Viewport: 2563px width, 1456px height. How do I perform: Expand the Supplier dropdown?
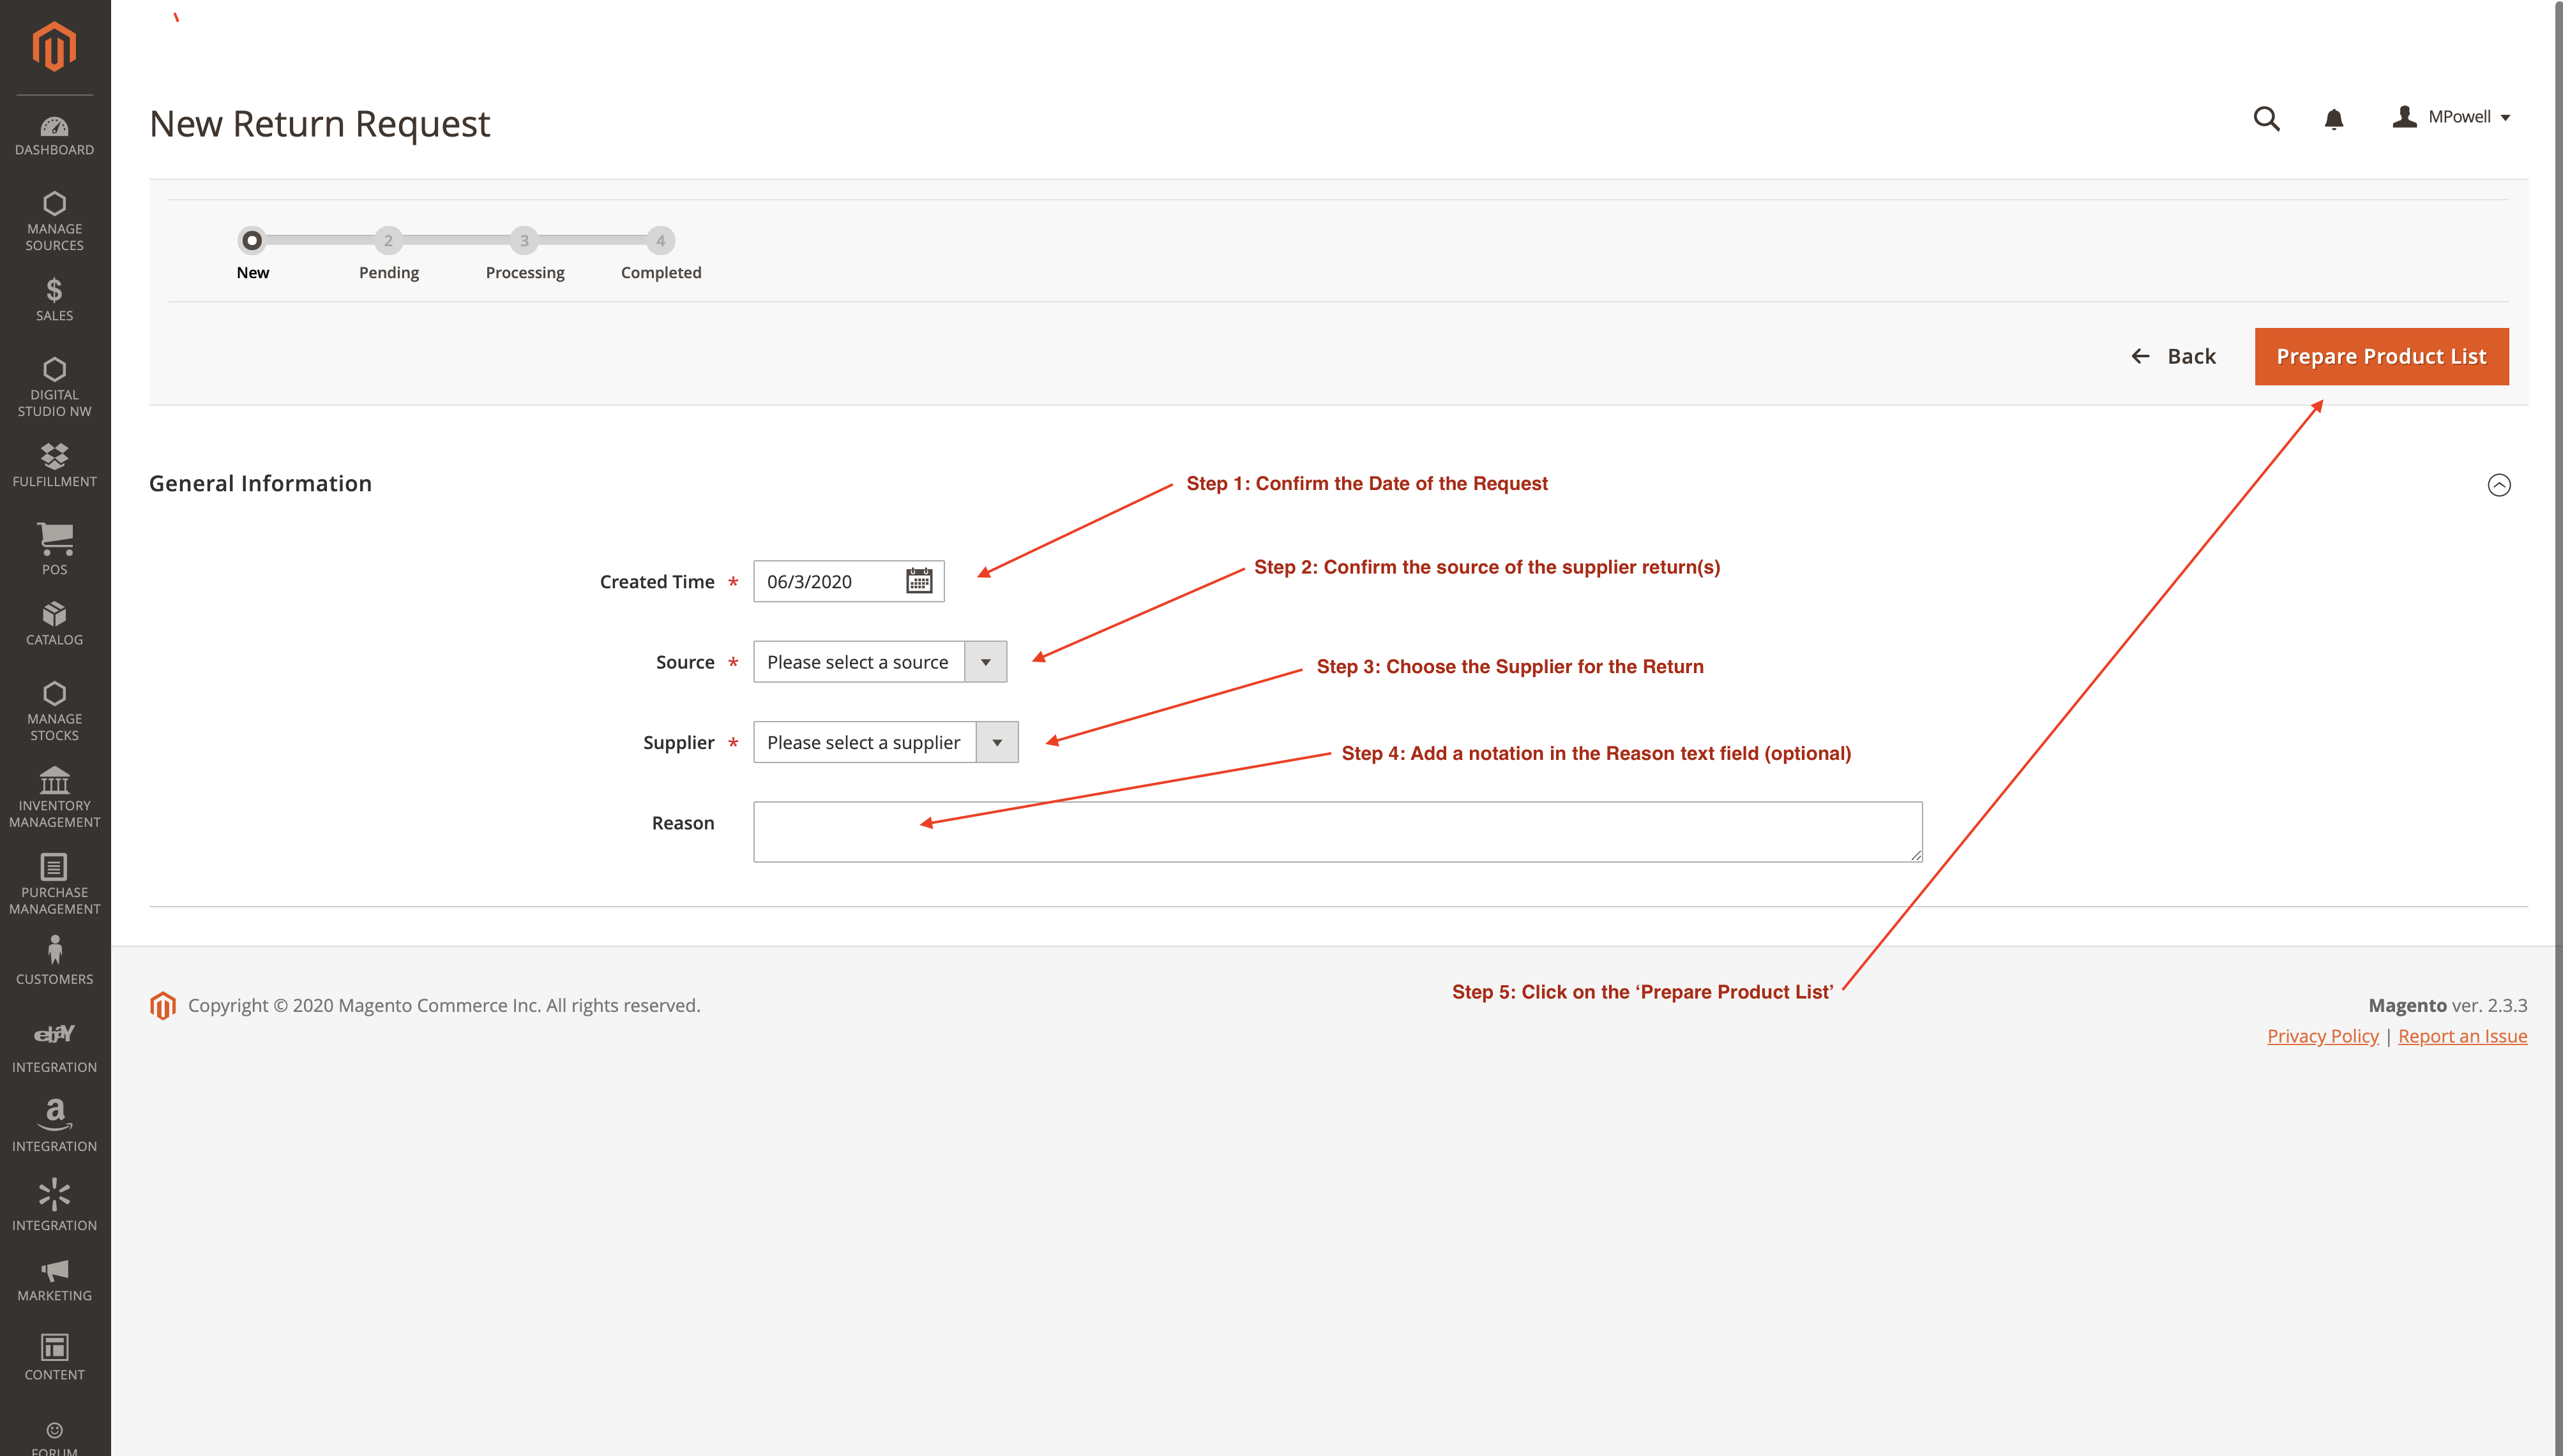[x=886, y=742]
